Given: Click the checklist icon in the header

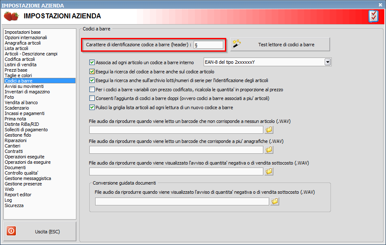Looking at the screenshot, I should pyautogui.click(x=373, y=16).
